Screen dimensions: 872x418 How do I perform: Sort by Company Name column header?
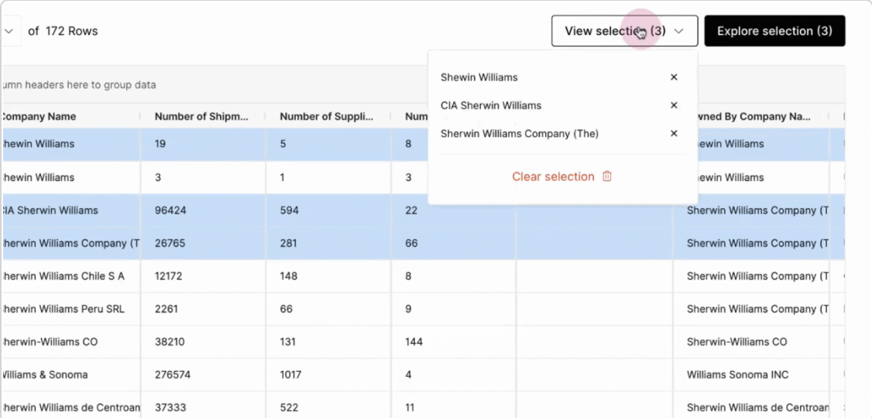coord(39,117)
